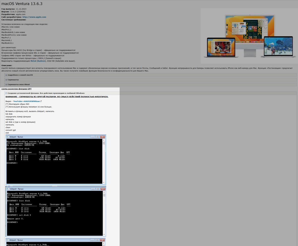Image resolution: width=298 pixels, height=246 pixels.
Task: Click the scroll-up arrow in the first diskpart console
Action: tap(104, 140)
